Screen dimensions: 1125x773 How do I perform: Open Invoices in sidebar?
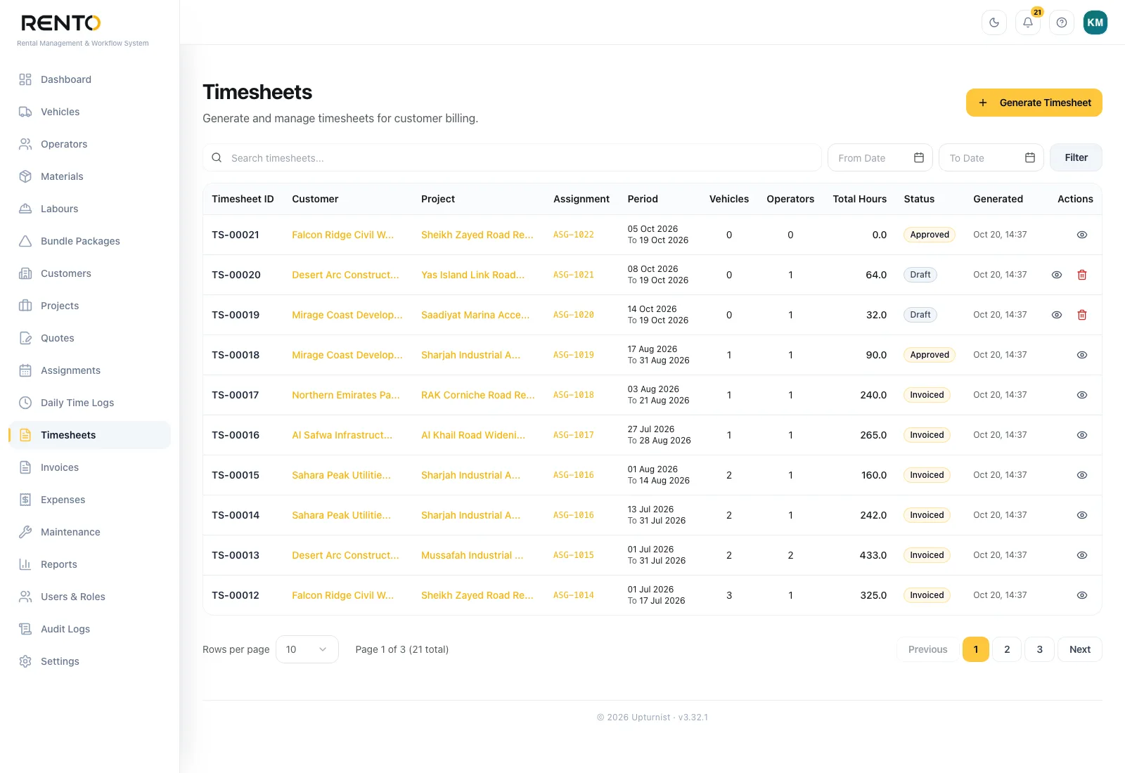tap(89, 467)
